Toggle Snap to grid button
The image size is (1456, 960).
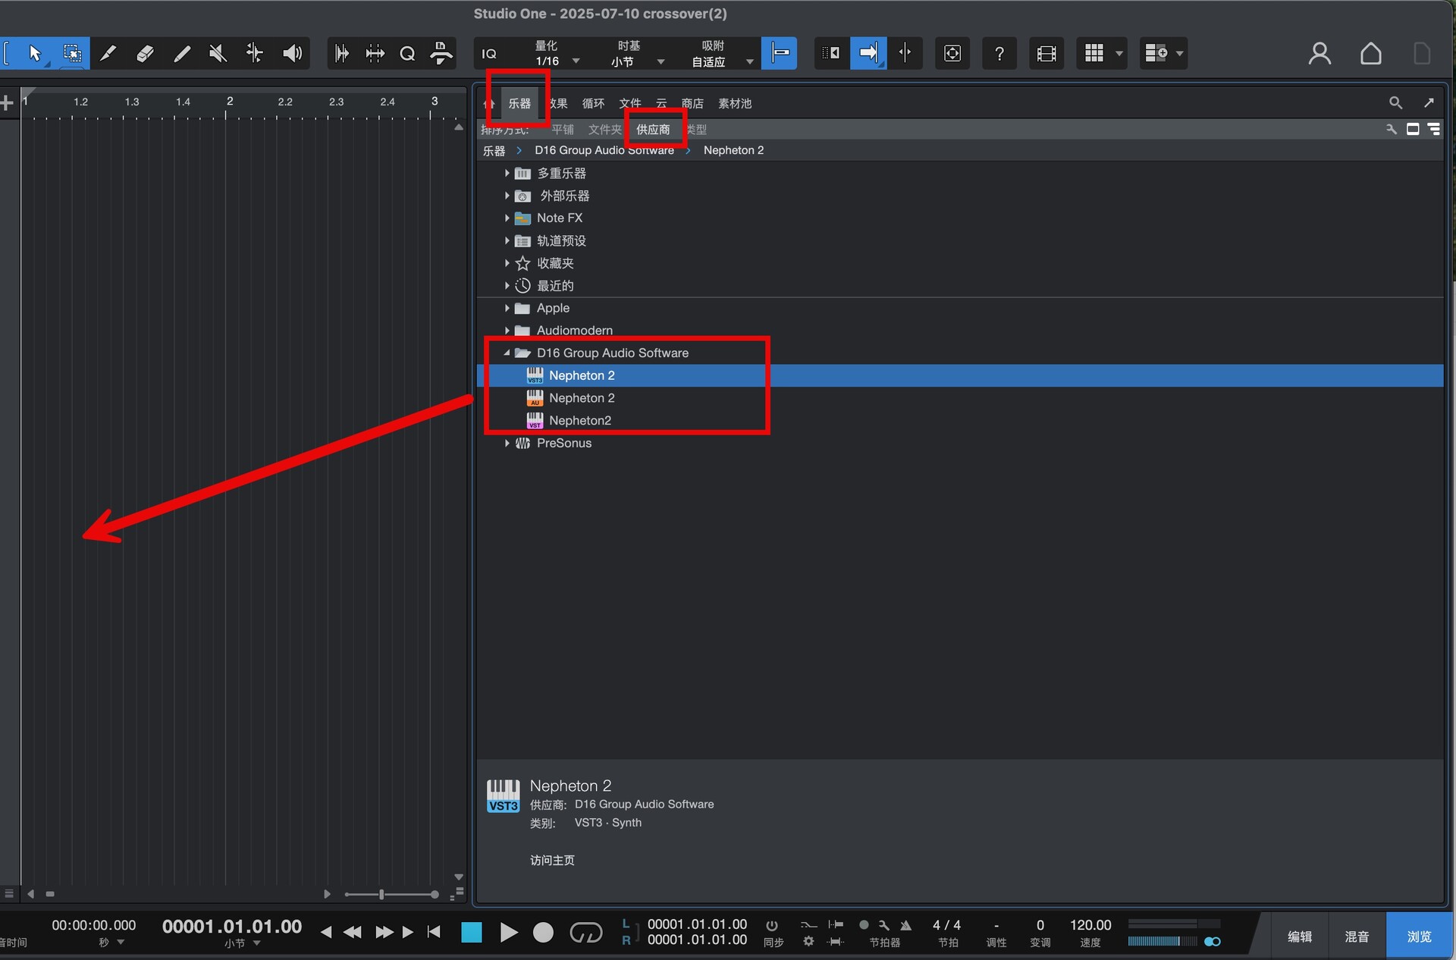point(780,53)
